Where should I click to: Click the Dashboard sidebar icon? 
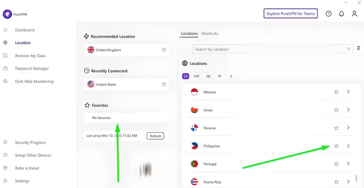point(5,30)
